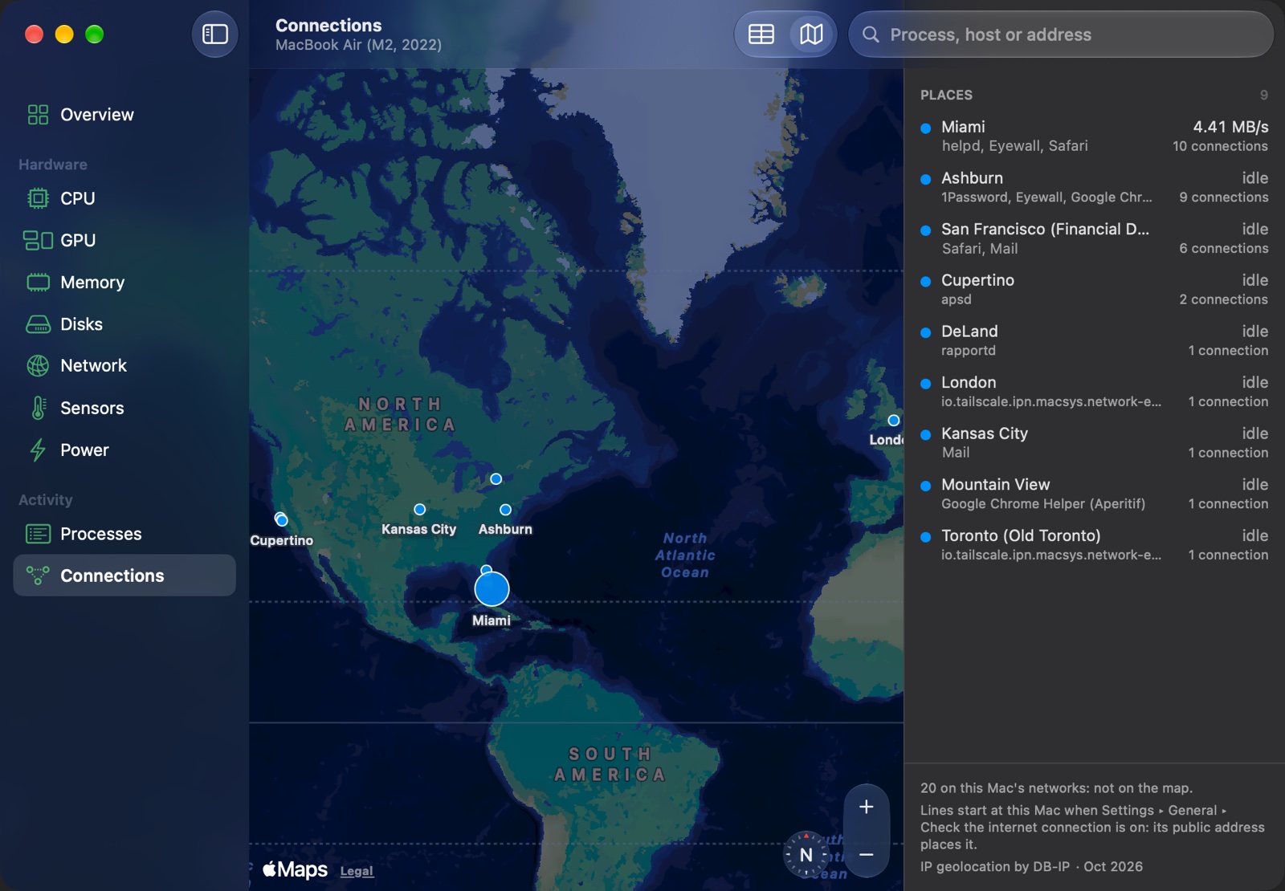Toggle the sidebar visibility button
Image resolution: width=1285 pixels, height=891 pixels.
(x=214, y=34)
